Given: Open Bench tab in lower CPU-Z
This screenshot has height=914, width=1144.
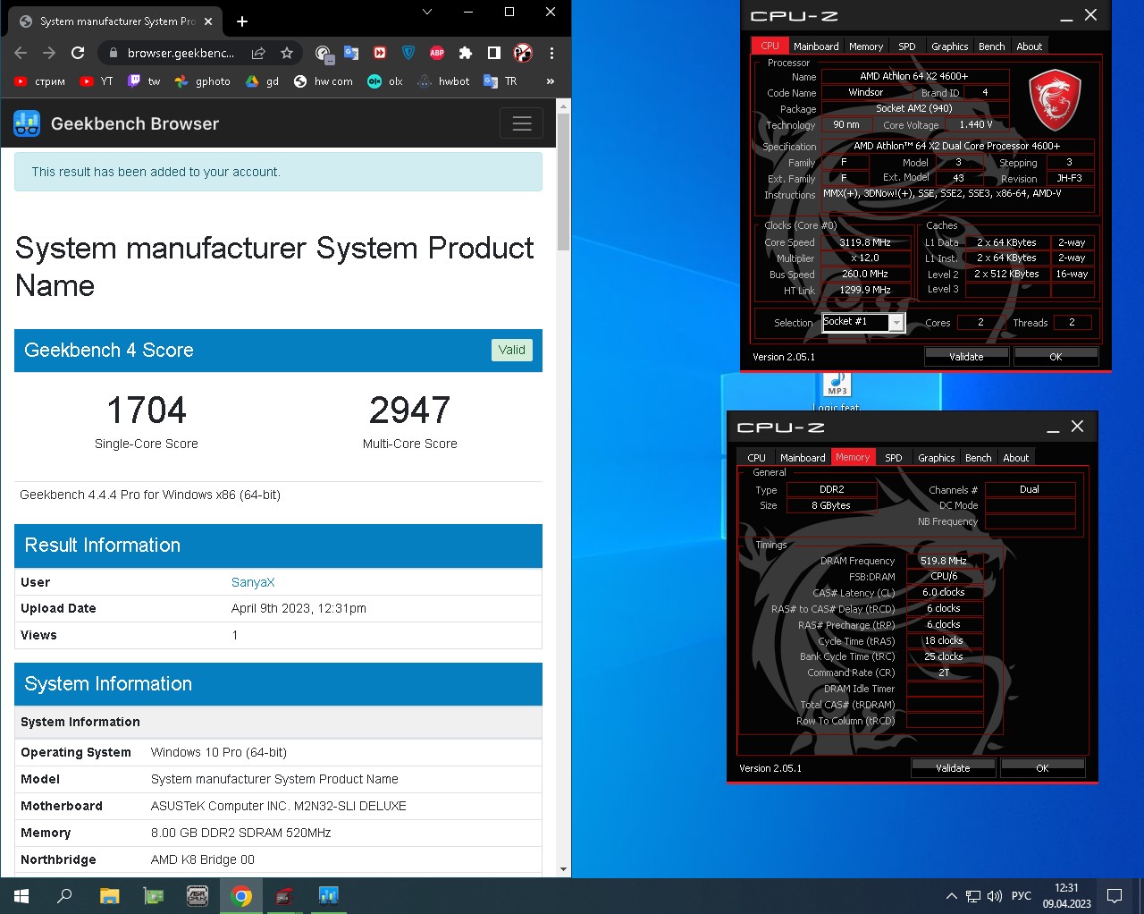Looking at the screenshot, I should pos(979,458).
